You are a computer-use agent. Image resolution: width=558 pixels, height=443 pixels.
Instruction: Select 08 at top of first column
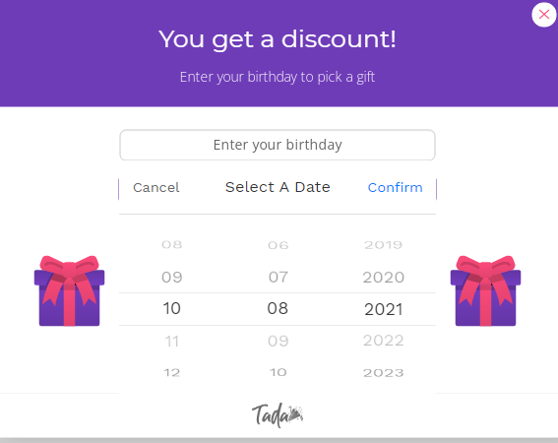(x=172, y=245)
